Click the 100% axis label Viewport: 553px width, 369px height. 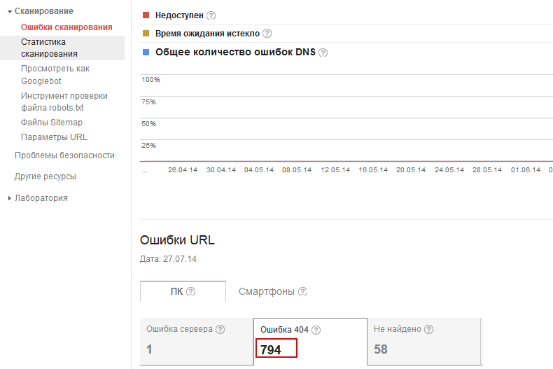click(x=150, y=80)
